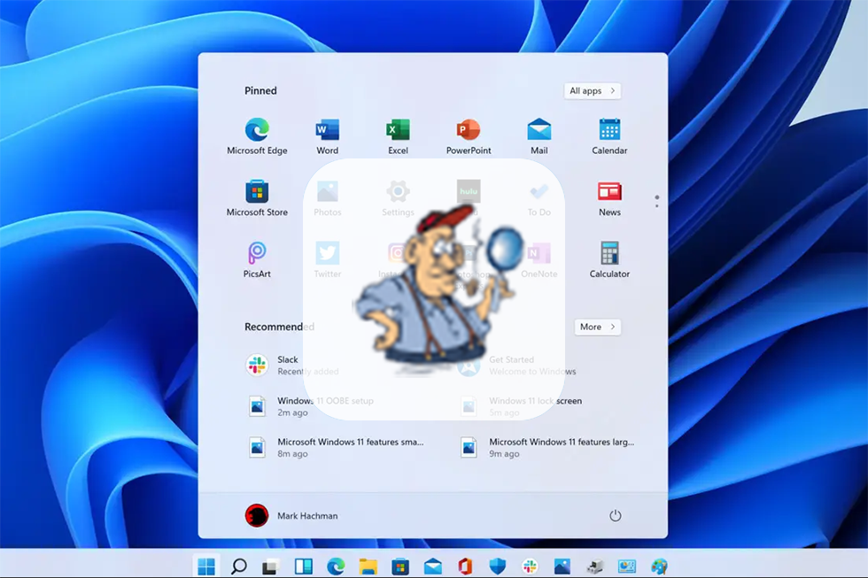The height and width of the screenshot is (578, 868).
Task: Open the Mail icon on the taskbar
Action: tap(432, 566)
